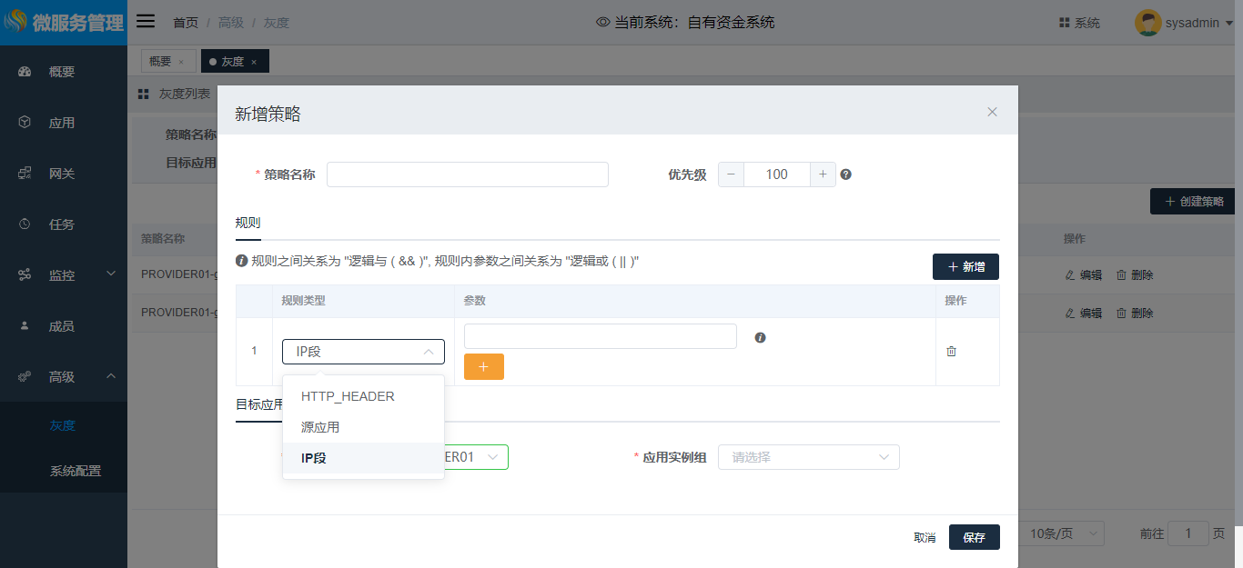1243x568 pixels.
Task: Decrease priority with the minus stepper
Action: click(731, 174)
